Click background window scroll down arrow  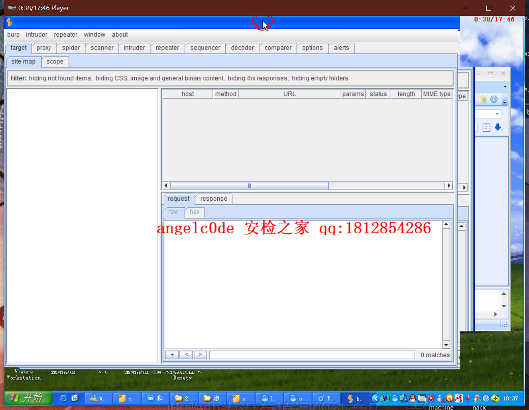point(504,306)
